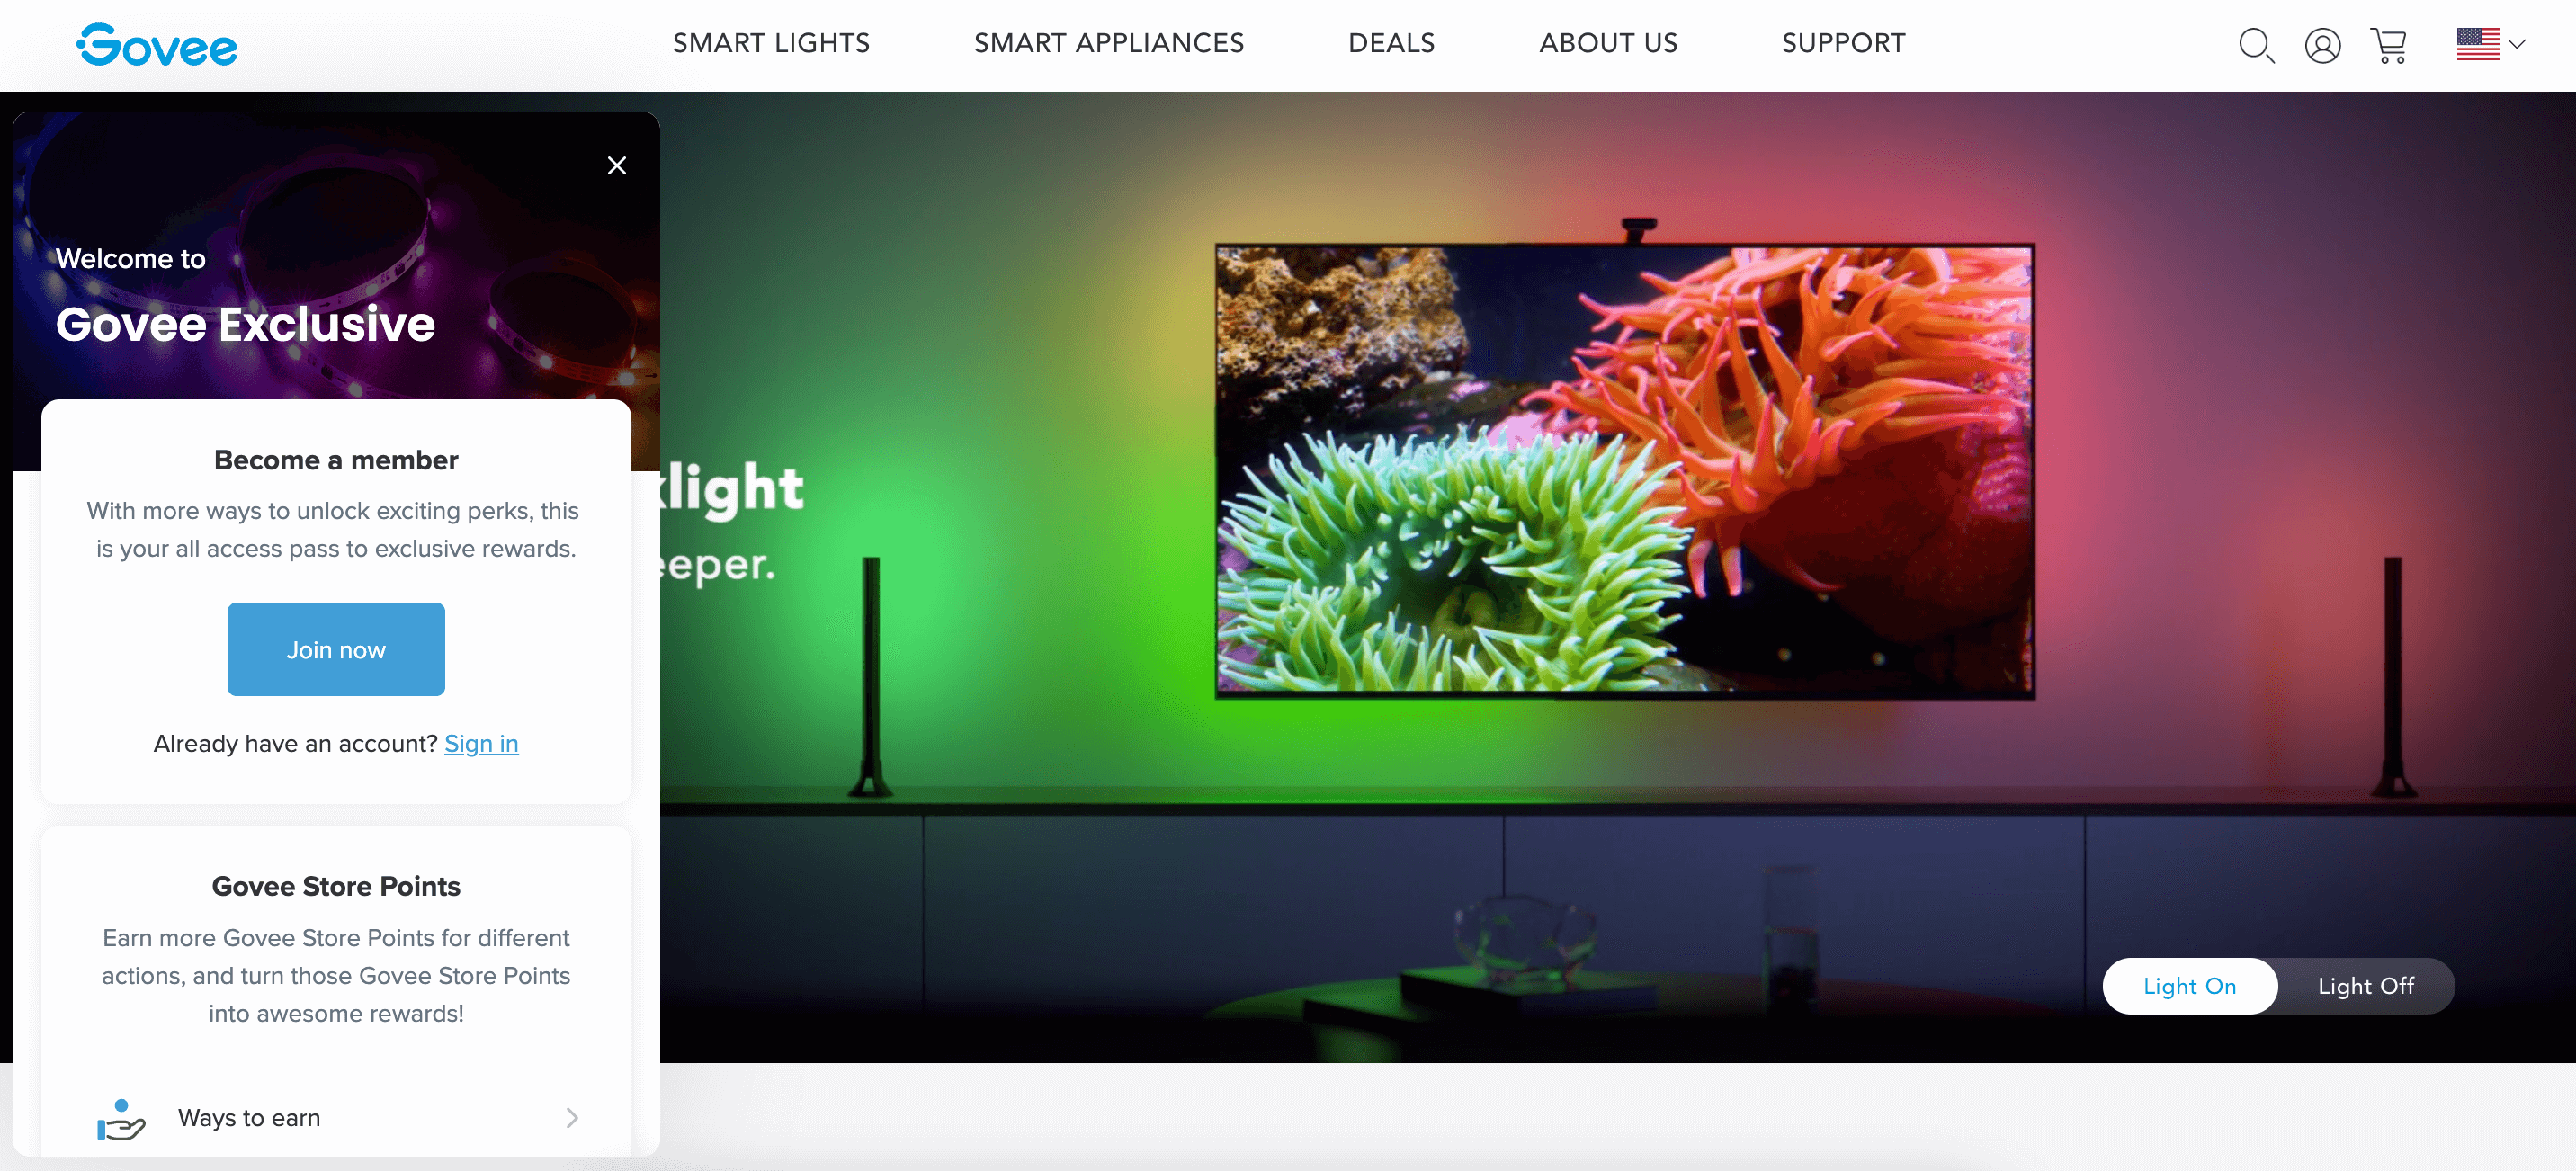Expand Smart Appliances navigation menu
This screenshot has width=2576, height=1171.
click(x=1109, y=44)
